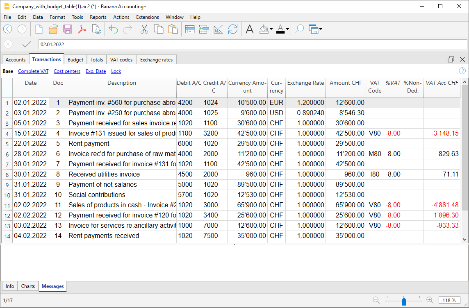Show the Info panel tab
The height and width of the screenshot is (308, 469).
9,286
